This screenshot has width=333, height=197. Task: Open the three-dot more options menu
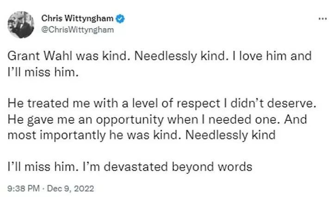[x=323, y=19]
